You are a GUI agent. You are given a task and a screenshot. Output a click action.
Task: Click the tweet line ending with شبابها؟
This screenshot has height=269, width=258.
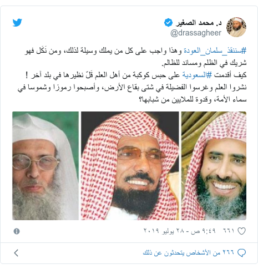tap(193, 100)
